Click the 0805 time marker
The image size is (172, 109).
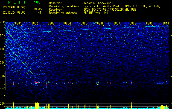pyautogui.click(x=84, y=23)
